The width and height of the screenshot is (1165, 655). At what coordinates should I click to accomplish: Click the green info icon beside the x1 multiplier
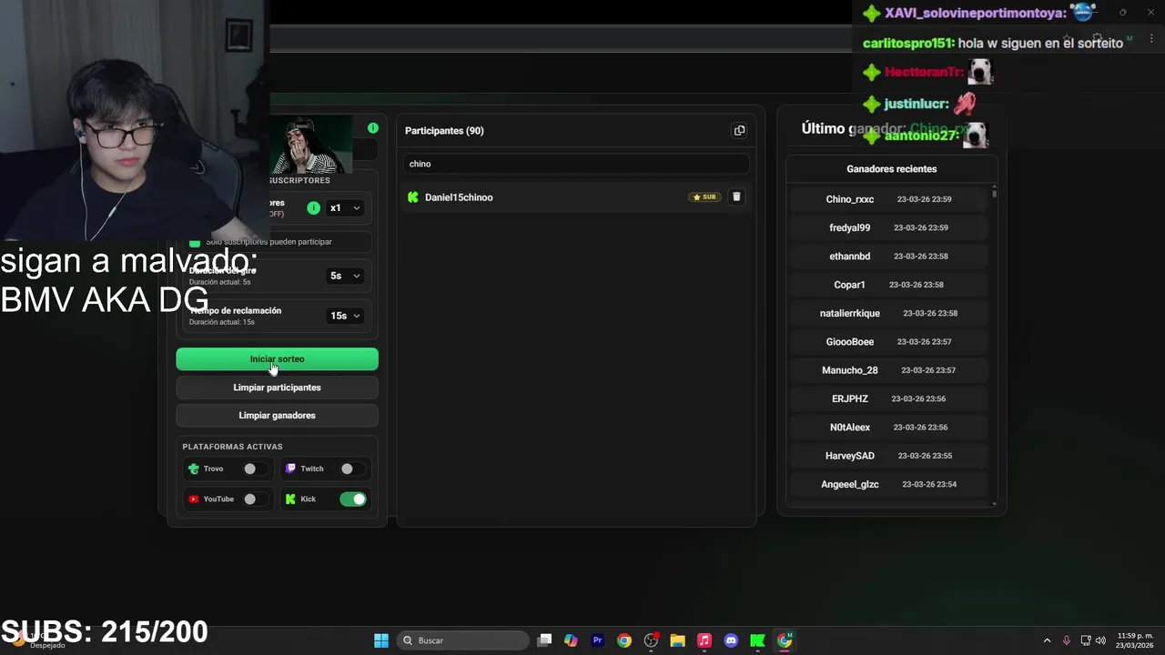[313, 208]
